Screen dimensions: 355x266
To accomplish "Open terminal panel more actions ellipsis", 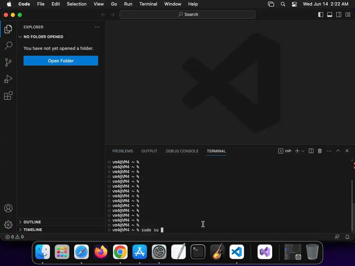I will tap(329, 151).
